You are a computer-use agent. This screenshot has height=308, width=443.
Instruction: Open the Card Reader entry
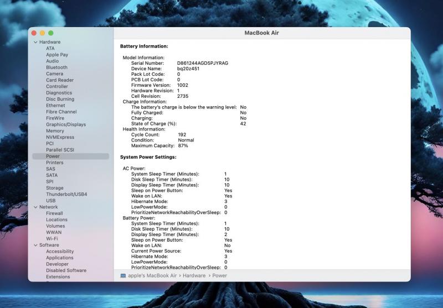coord(60,80)
